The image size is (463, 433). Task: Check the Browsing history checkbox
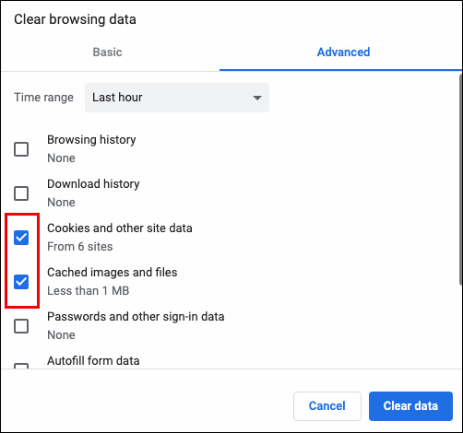tap(21, 149)
